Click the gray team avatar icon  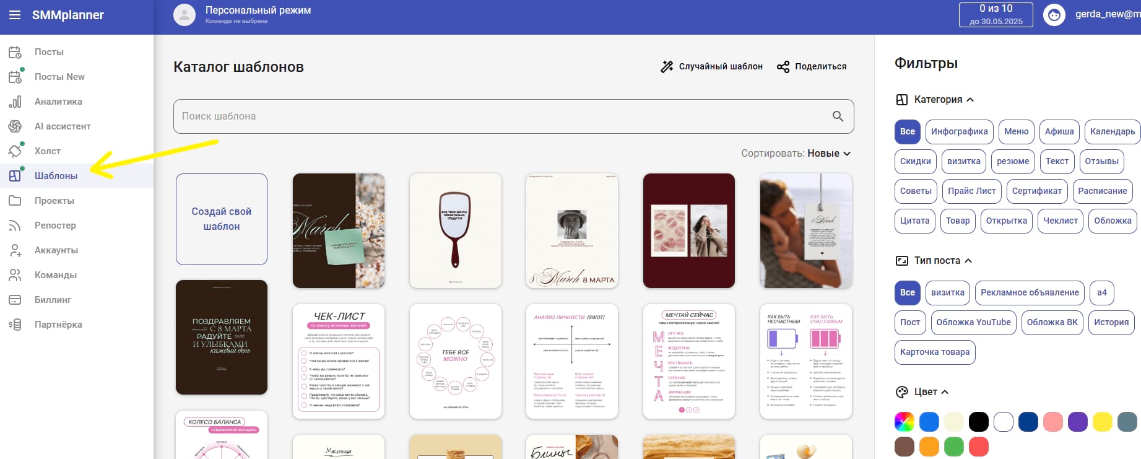[x=184, y=15]
